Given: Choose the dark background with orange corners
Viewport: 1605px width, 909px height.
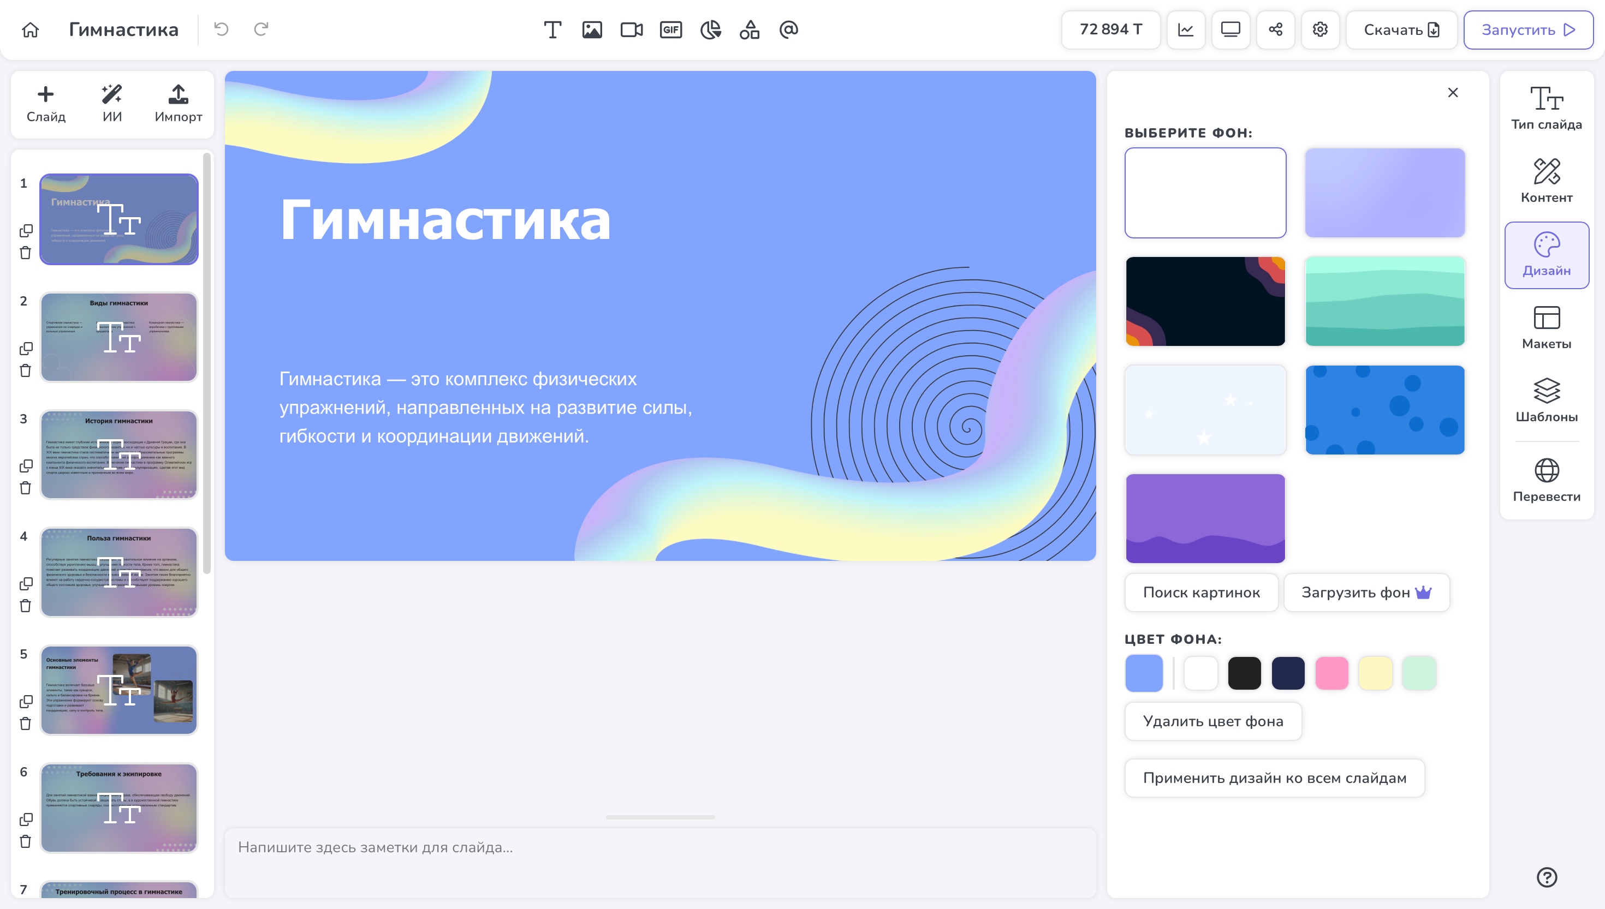Looking at the screenshot, I should [1205, 302].
